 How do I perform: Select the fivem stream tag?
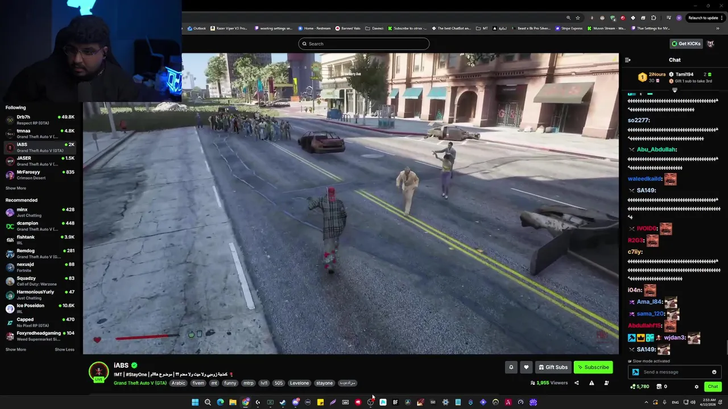coord(198,383)
